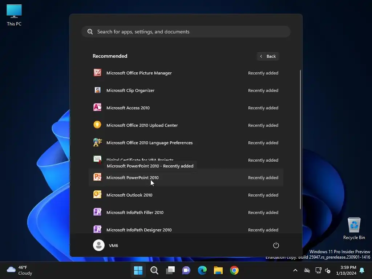Go Back from Recommended list

coord(268,56)
